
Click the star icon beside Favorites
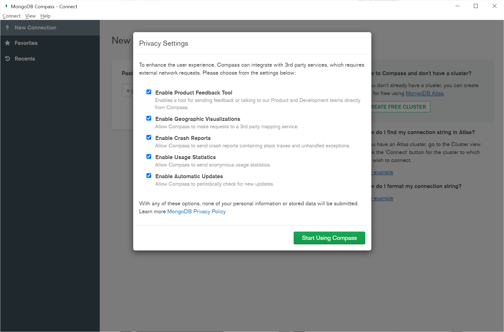coord(7,43)
